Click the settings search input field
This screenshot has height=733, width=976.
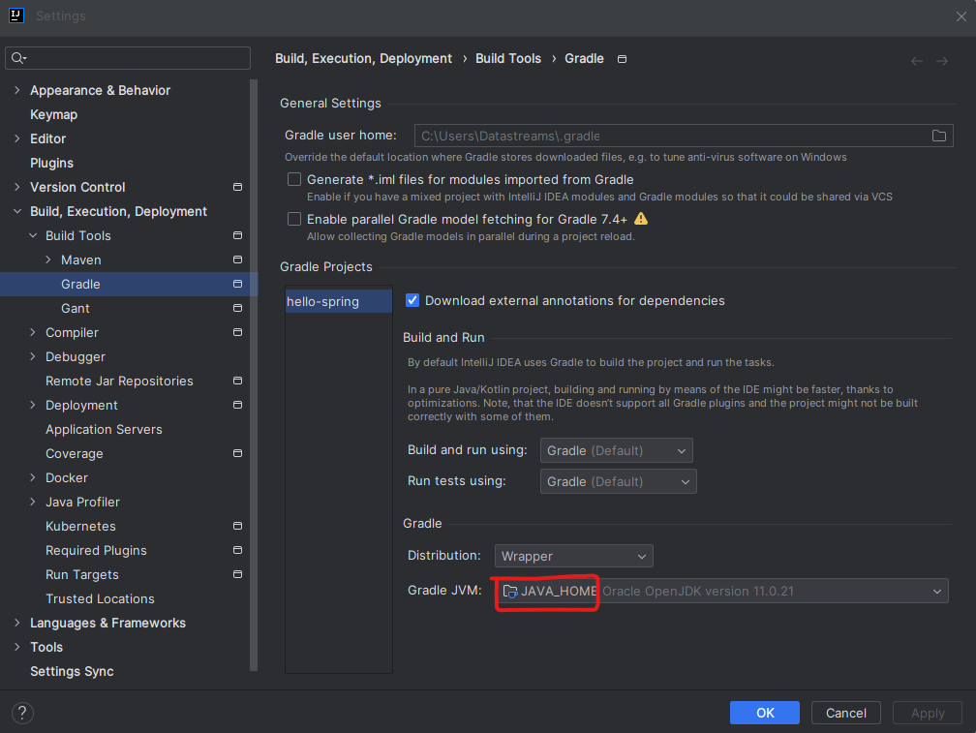pyautogui.click(x=128, y=58)
